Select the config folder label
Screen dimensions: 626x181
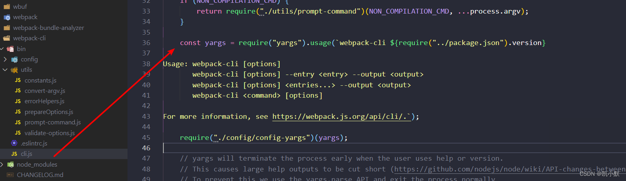[x=29, y=59]
